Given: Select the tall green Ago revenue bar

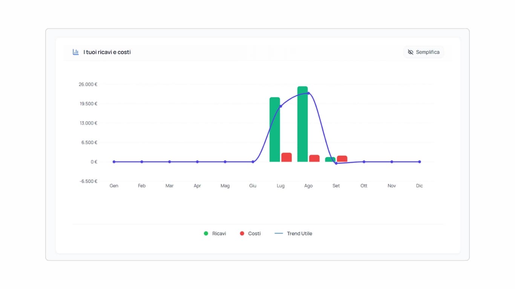Looking at the screenshot, I should tap(303, 124).
